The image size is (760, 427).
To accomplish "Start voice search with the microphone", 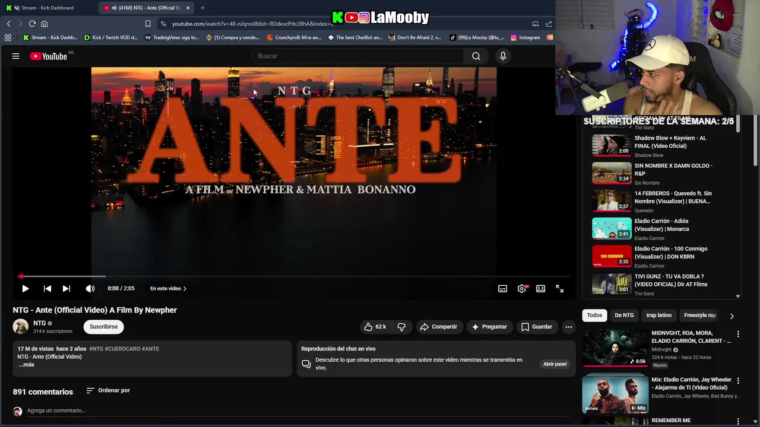I will [x=503, y=56].
